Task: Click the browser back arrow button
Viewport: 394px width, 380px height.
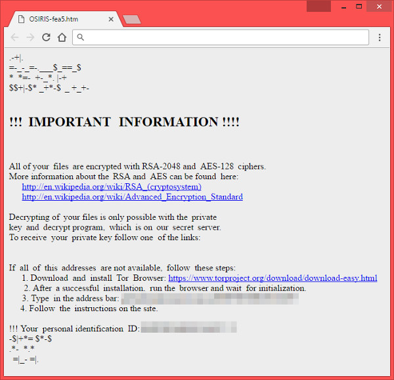Action: [x=14, y=37]
